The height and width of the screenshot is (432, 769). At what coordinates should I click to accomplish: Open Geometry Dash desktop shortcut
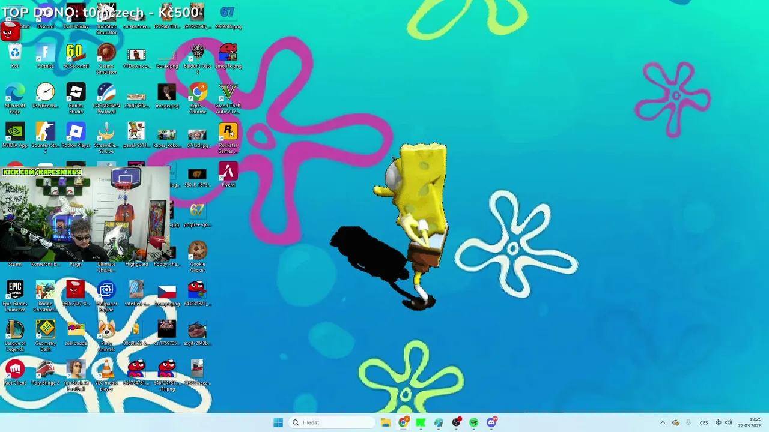pos(46,337)
